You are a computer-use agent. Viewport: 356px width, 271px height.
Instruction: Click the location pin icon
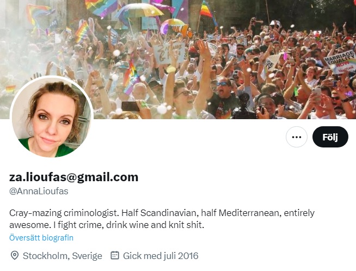pos(15,256)
